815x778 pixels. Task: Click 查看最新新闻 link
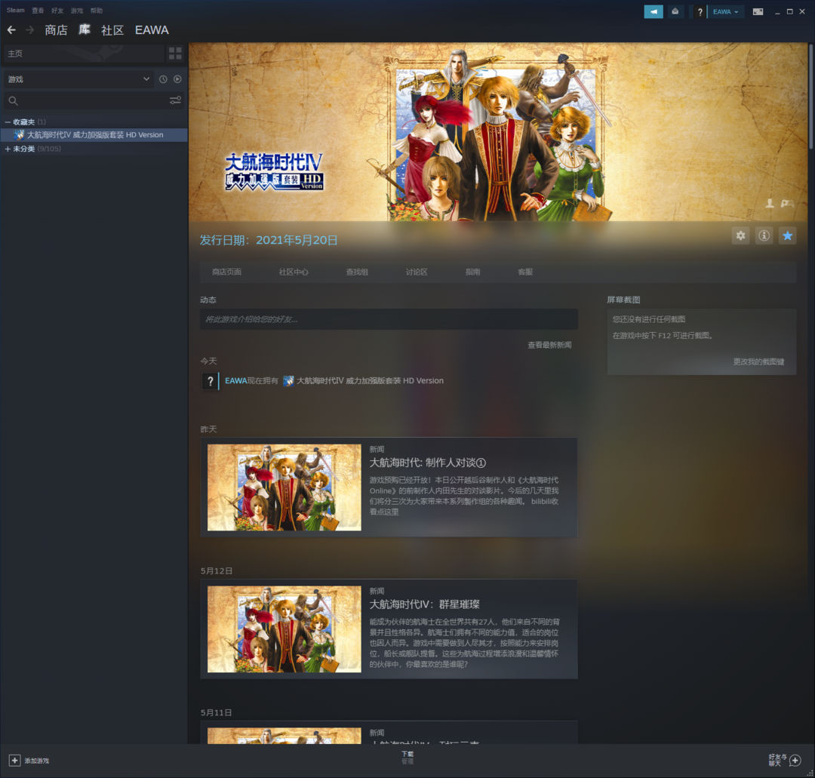(x=549, y=345)
